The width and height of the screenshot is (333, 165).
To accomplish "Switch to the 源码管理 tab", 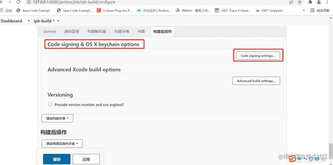I will tap(72, 32).
